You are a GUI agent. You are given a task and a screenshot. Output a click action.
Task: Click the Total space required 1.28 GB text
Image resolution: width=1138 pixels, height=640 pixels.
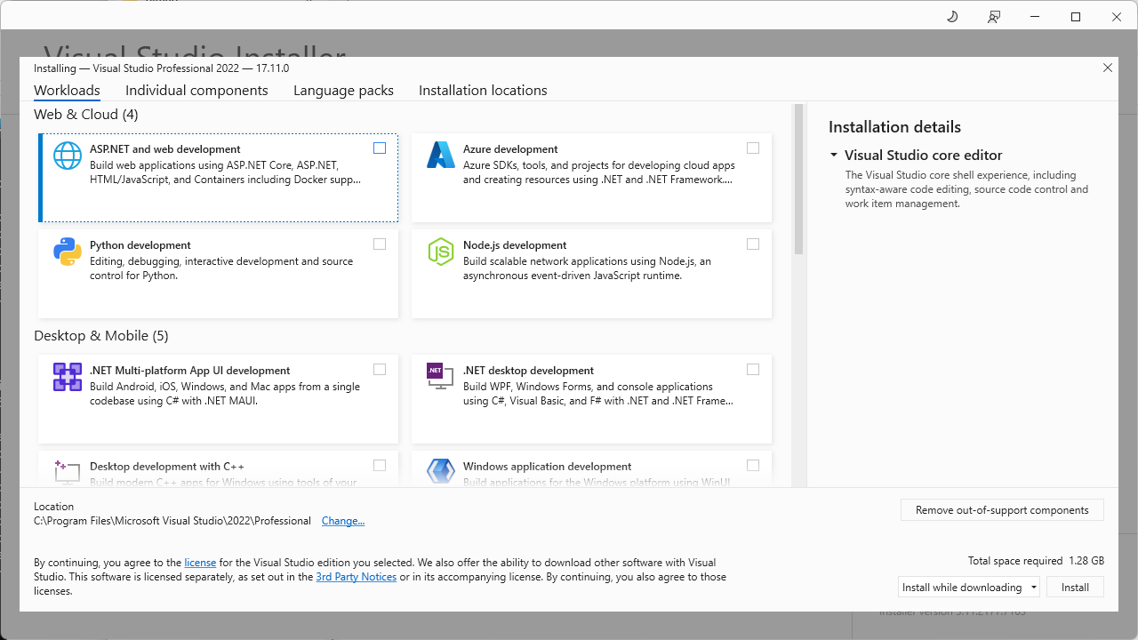[x=1036, y=561]
